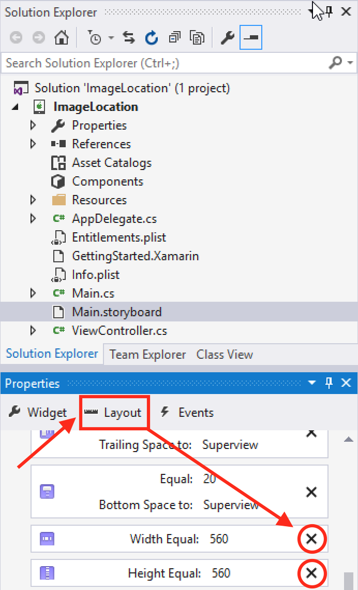Remove Trailing Space to Superview constraint
The height and width of the screenshot is (590, 358).
coord(311,434)
